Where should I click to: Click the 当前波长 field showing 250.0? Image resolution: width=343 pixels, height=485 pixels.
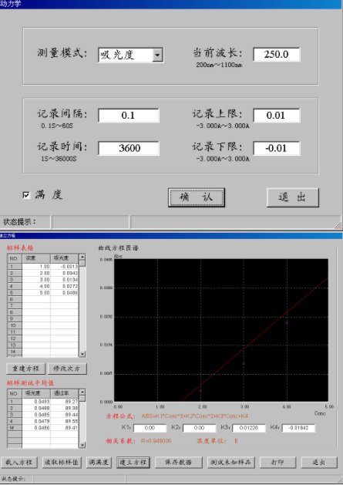[x=277, y=55]
